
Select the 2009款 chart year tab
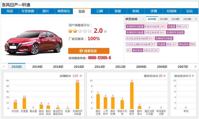[x=141, y=67]
